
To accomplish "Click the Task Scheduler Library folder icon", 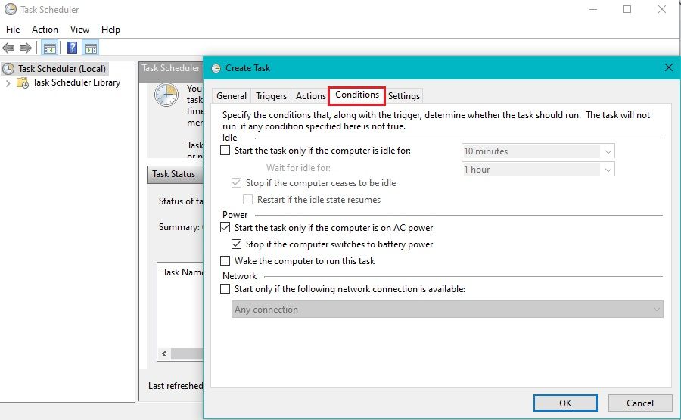I will click(x=23, y=83).
